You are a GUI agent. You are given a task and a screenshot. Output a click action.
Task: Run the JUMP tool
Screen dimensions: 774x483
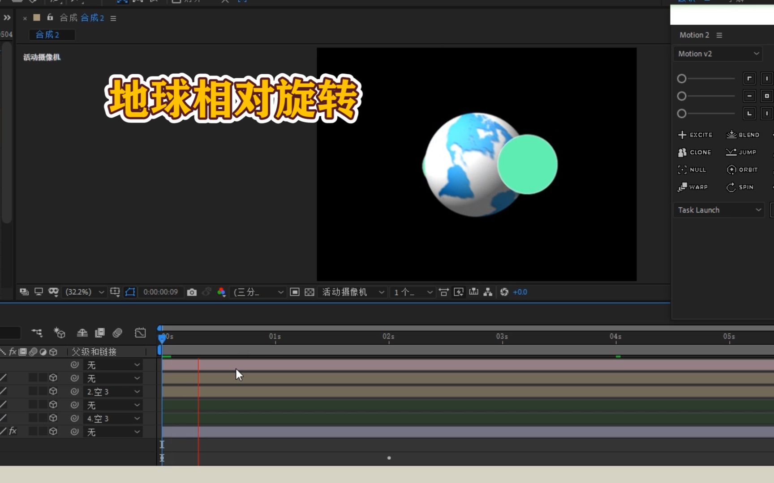pyautogui.click(x=741, y=152)
